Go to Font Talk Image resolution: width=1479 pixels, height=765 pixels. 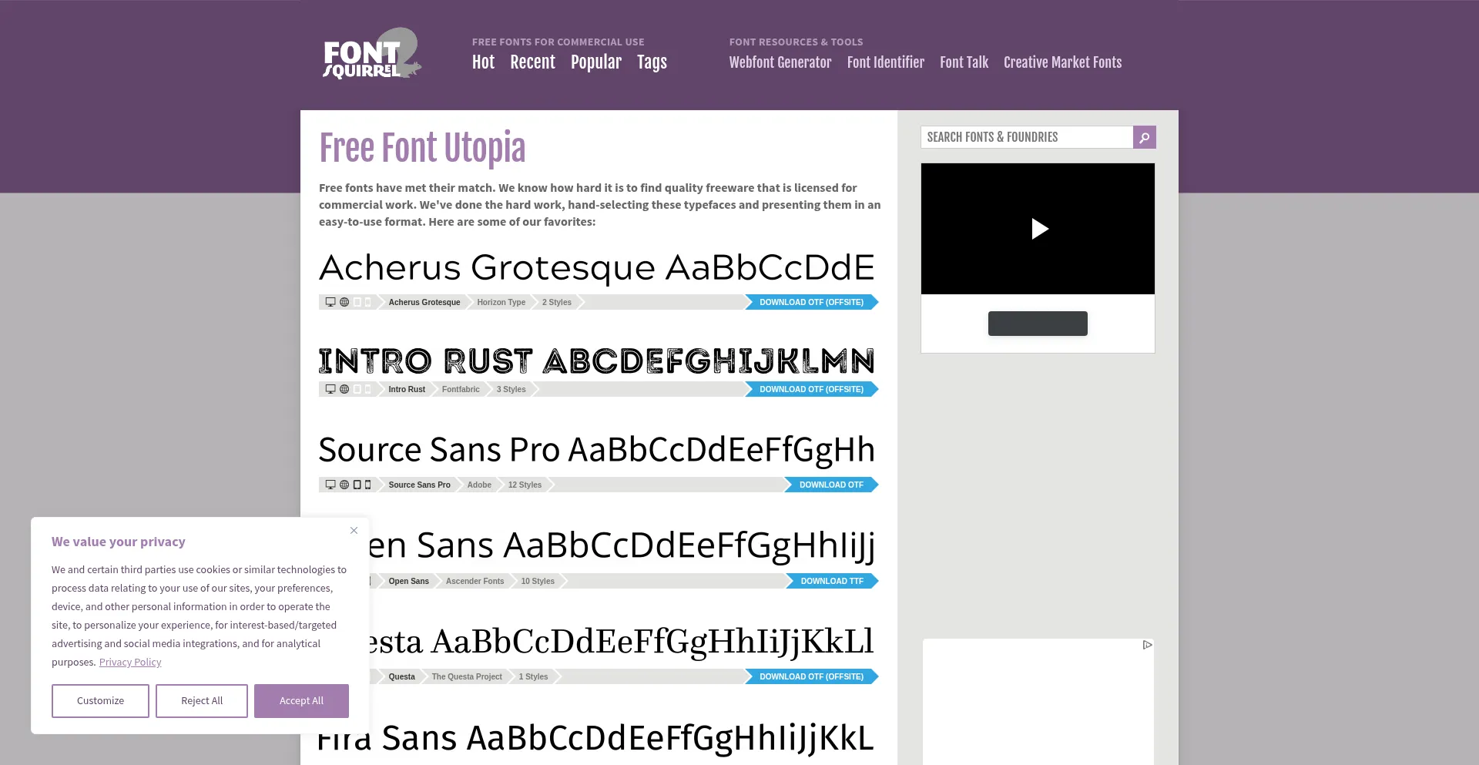[x=964, y=62]
